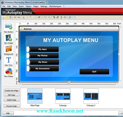Click the center vertically alignment icon
This screenshot has height=117, width=123.
tap(61, 17)
